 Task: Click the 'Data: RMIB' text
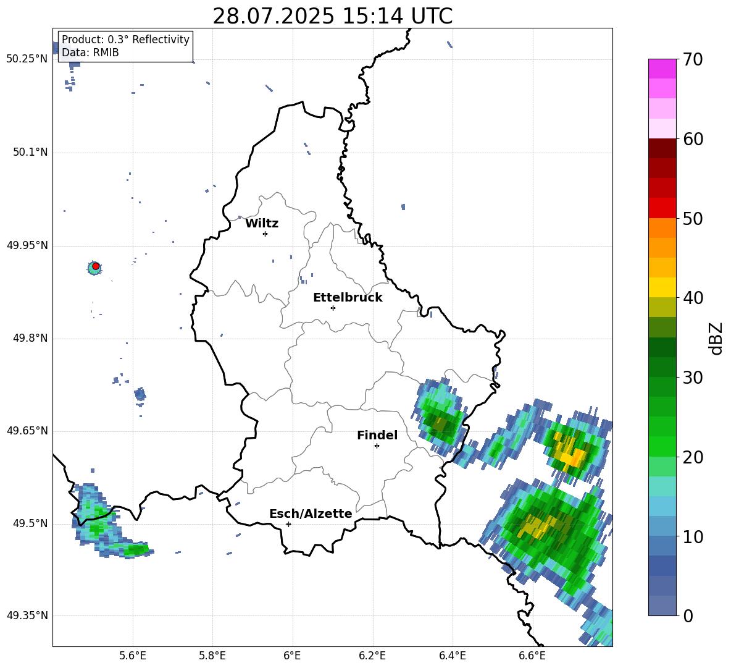coord(90,53)
